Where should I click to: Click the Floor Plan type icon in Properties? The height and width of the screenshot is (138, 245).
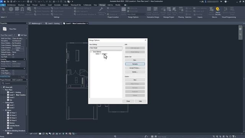tap(5, 29)
